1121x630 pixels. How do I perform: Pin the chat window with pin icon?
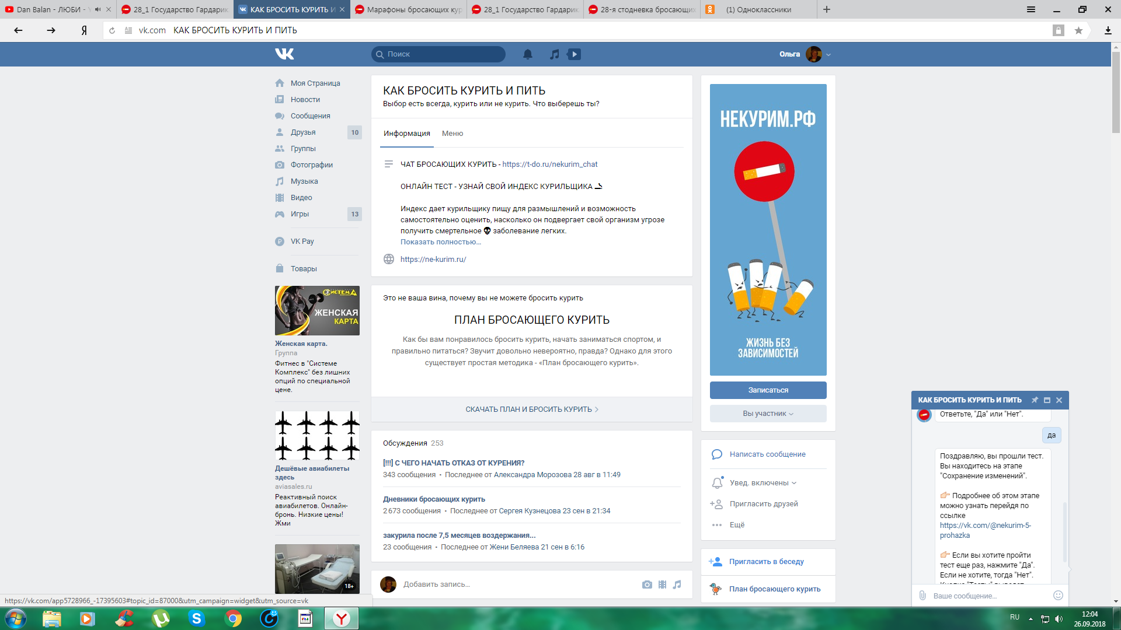(1035, 400)
